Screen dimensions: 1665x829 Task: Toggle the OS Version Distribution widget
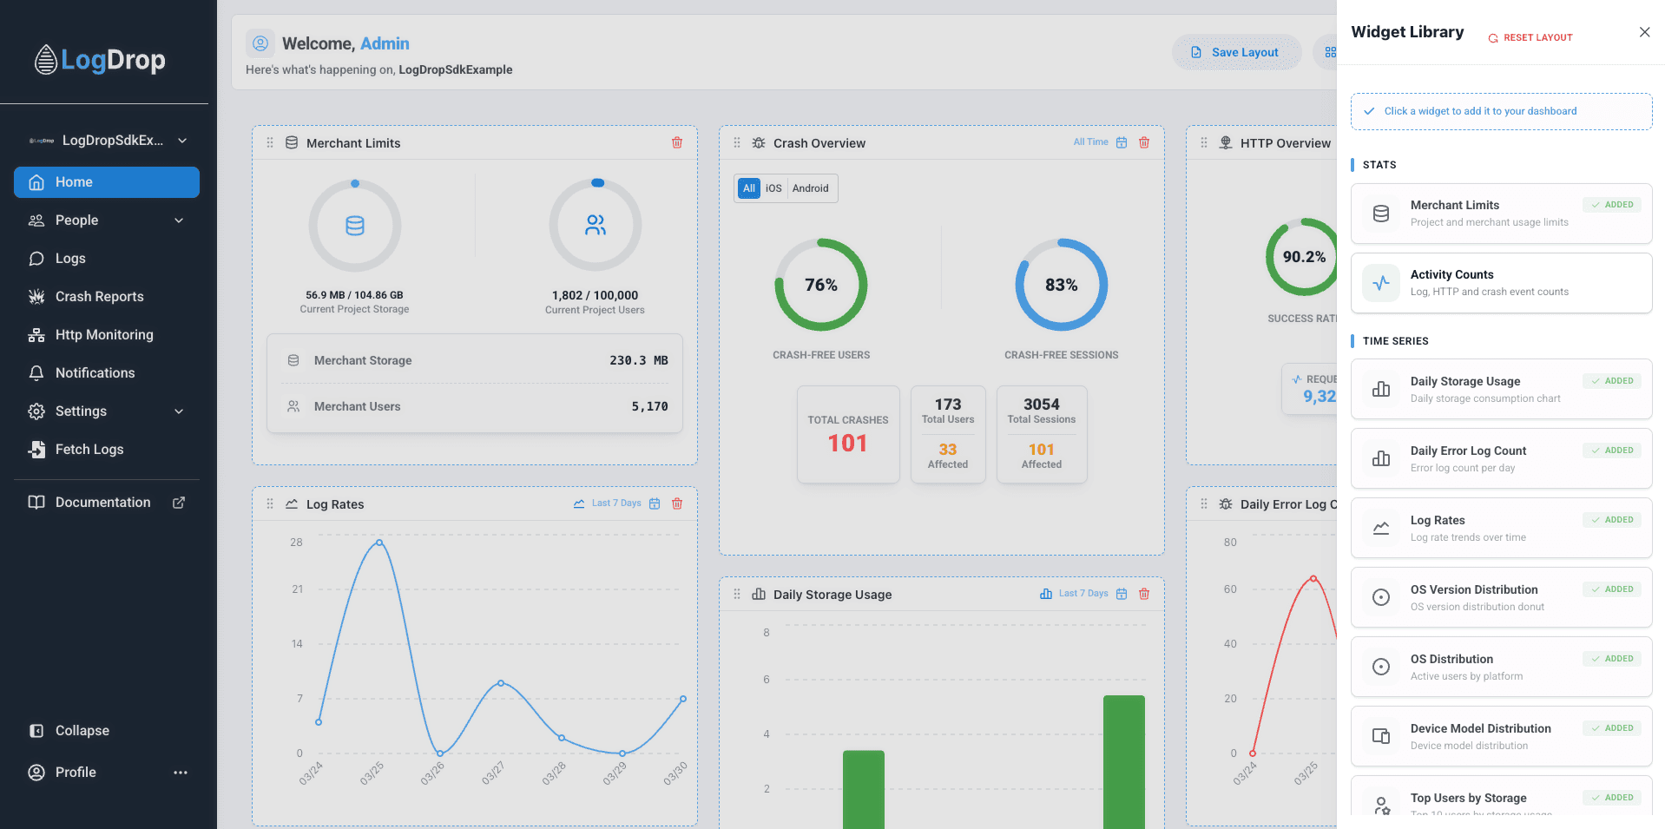pyautogui.click(x=1502, y=597)
